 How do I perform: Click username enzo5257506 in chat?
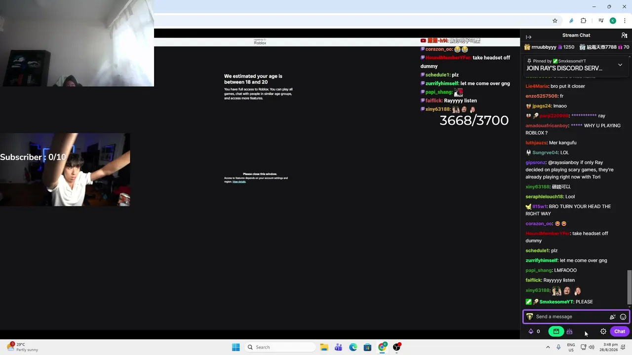coord(542,96)
